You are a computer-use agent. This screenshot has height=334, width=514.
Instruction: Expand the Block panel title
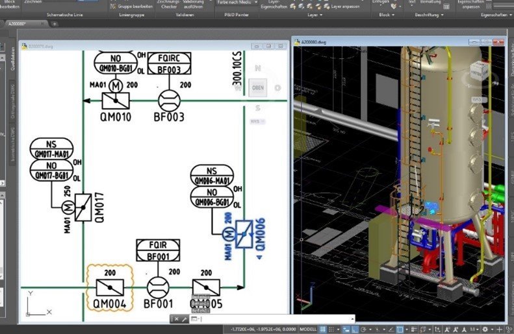coord(387,15)
